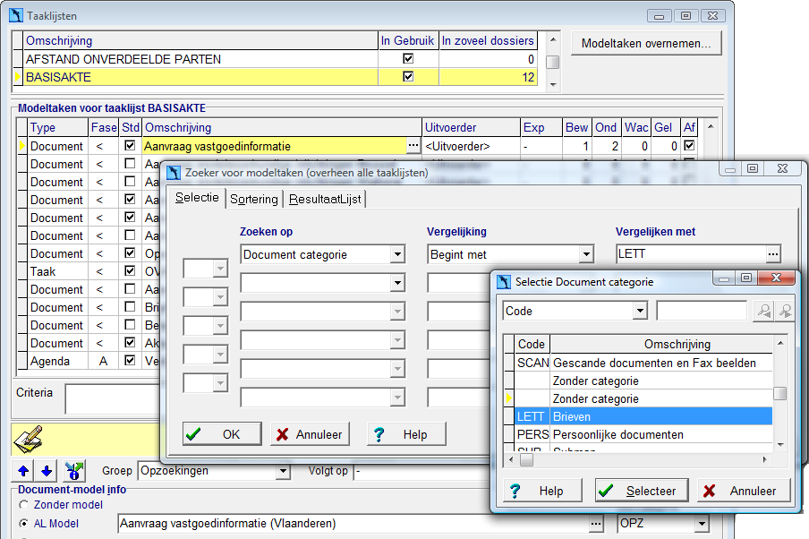Image resolution: width=809 pixels, height=539 pixels.
Task: Click the Fase column header
Action: point(104,127)
